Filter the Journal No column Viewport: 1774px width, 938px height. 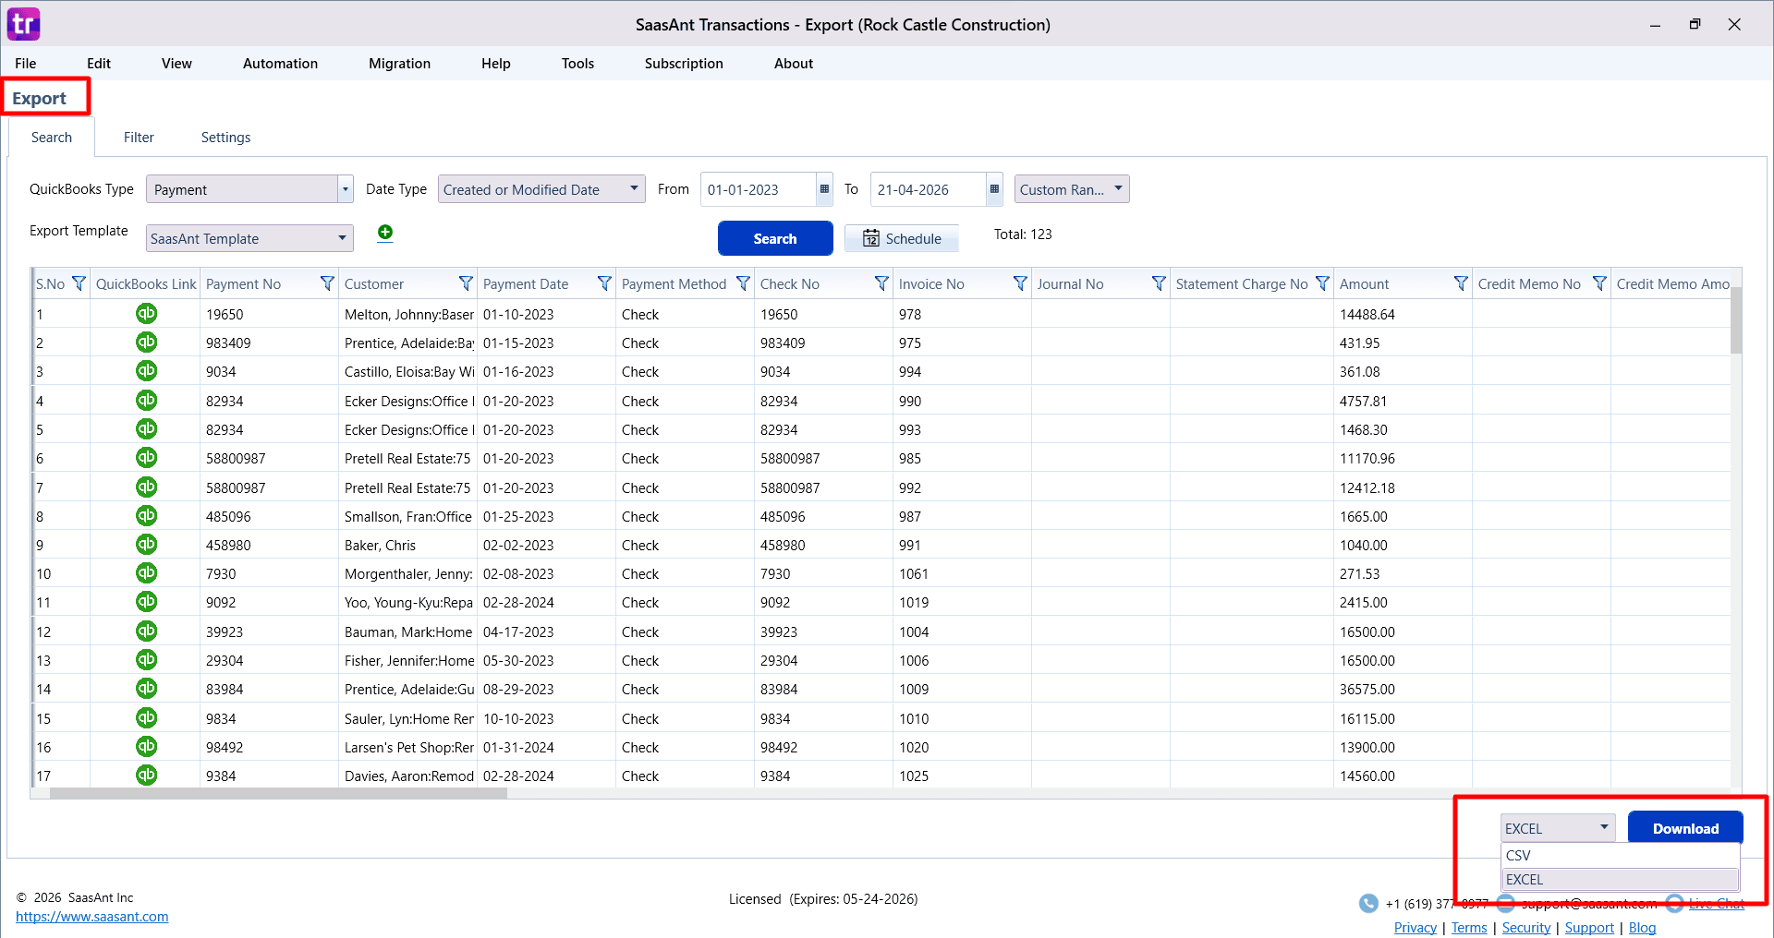pyautogui.click(x=1159, y=283)
